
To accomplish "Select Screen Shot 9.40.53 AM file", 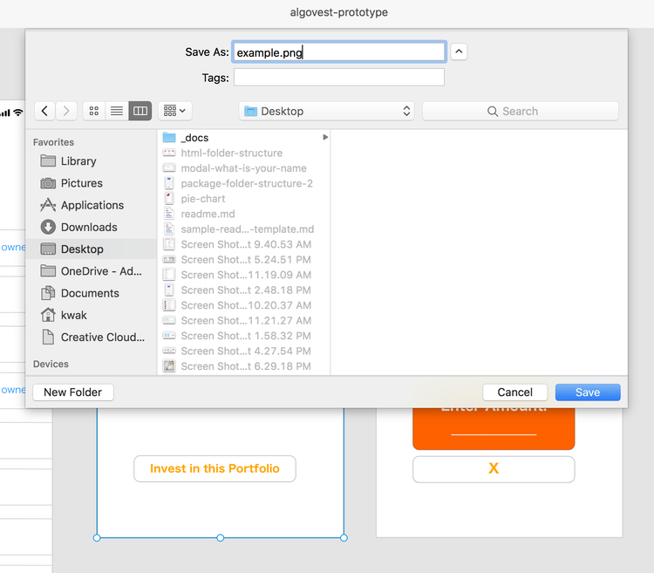I will click(x=243, y=244).
